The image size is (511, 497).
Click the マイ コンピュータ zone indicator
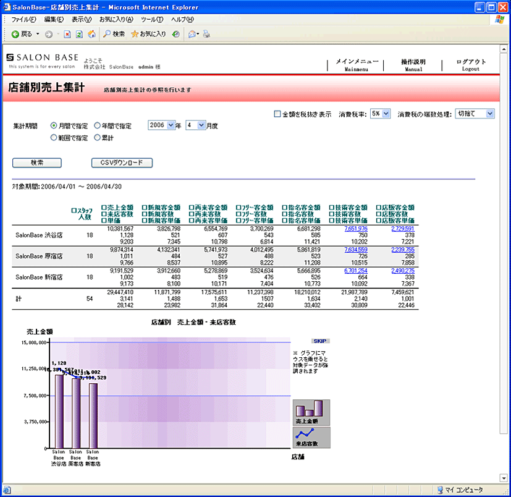pyautogui.click(x=460, y=490)
